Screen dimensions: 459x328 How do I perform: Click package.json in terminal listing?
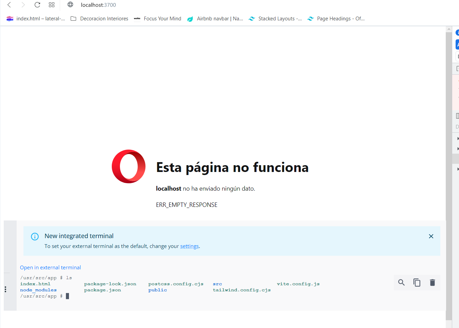[103, 290]
